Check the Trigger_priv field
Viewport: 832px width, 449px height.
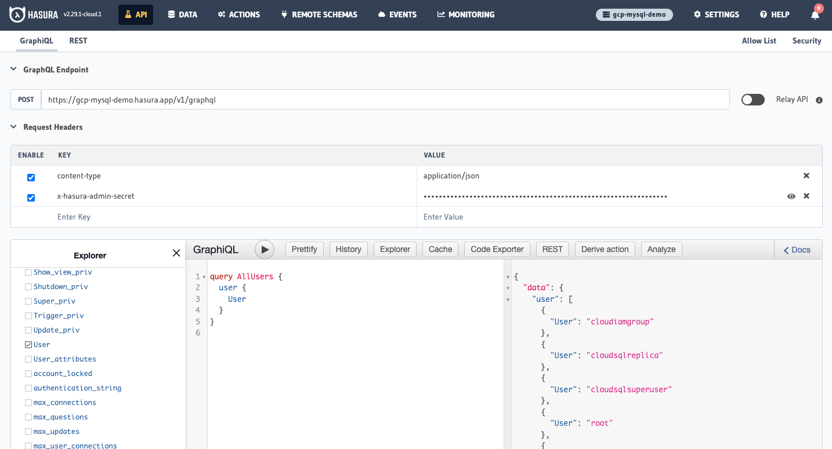click(x=28, y=315)
